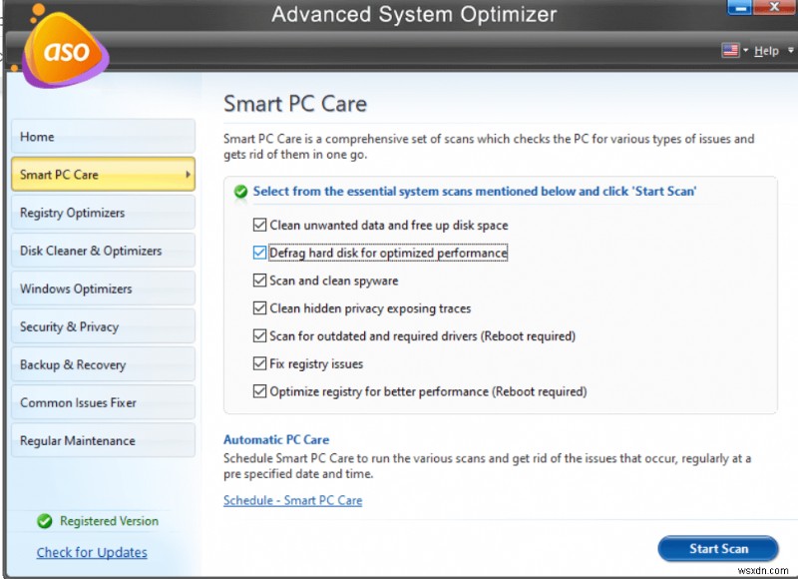Expand the Smart PC Care arrow
Screen dimensions: 798x579
(188, 174)
